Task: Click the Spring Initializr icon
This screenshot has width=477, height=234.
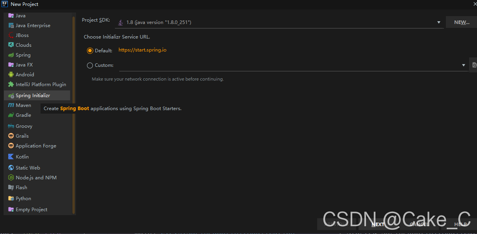Action: pos(11,96)
